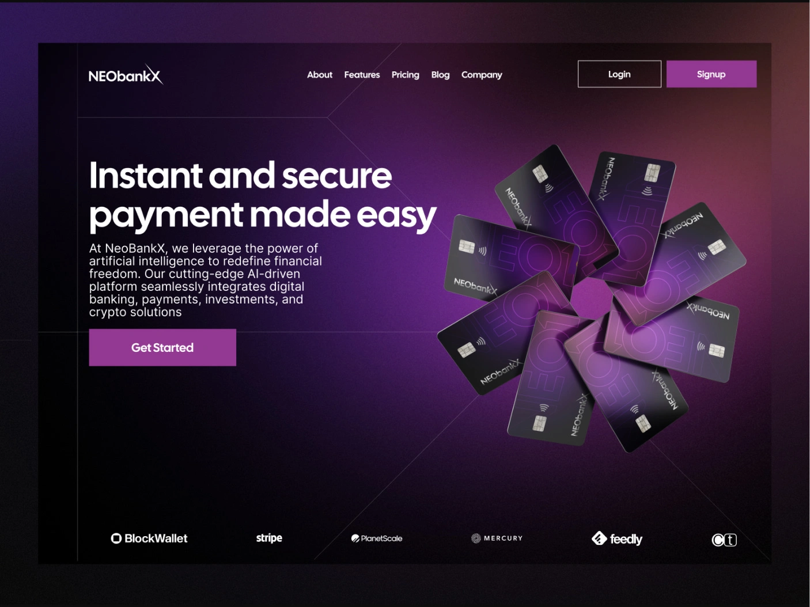The width and height of the screenshot is (810, 607).
Task: Click the purple Signup button
Action: pyautogui.click(x=711, y=74)
